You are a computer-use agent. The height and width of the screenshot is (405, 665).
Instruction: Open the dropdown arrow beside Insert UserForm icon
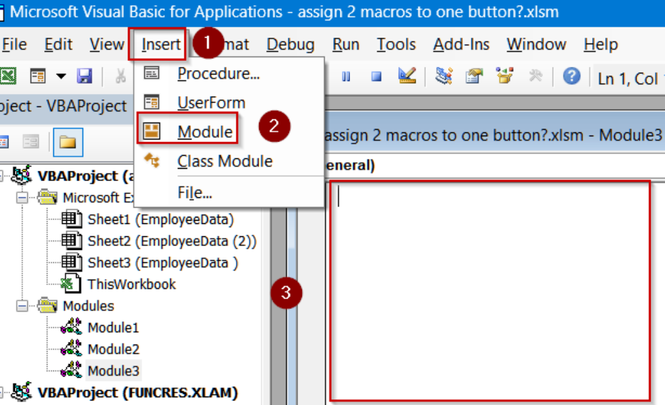(x=61, y=76)
